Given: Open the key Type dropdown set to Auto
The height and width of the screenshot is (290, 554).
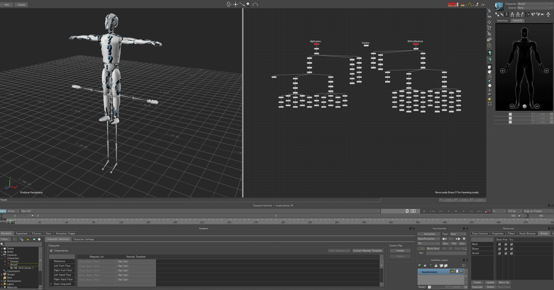Looking at the screenshot, I should coord(458,234).
